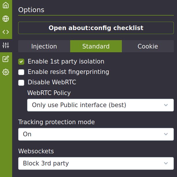Viewport: 177px width, 177px height.
Task: Open the gear settings sidebar icon
Action: (x=6, y=72)
